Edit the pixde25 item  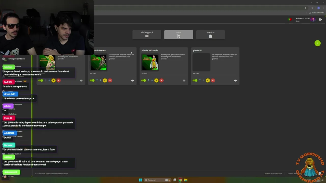coord(208,80)
